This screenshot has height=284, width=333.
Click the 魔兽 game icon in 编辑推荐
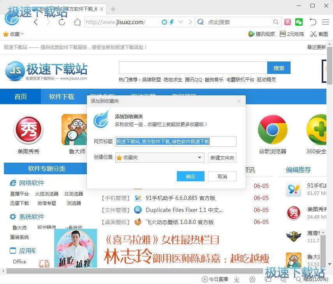(294, 237)
